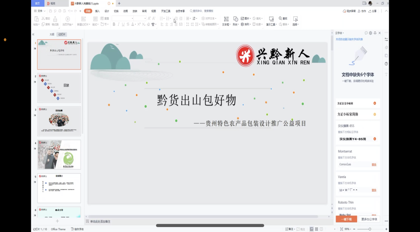
Task: Apply italic with the I icon
Action: [x=119, y=24]
